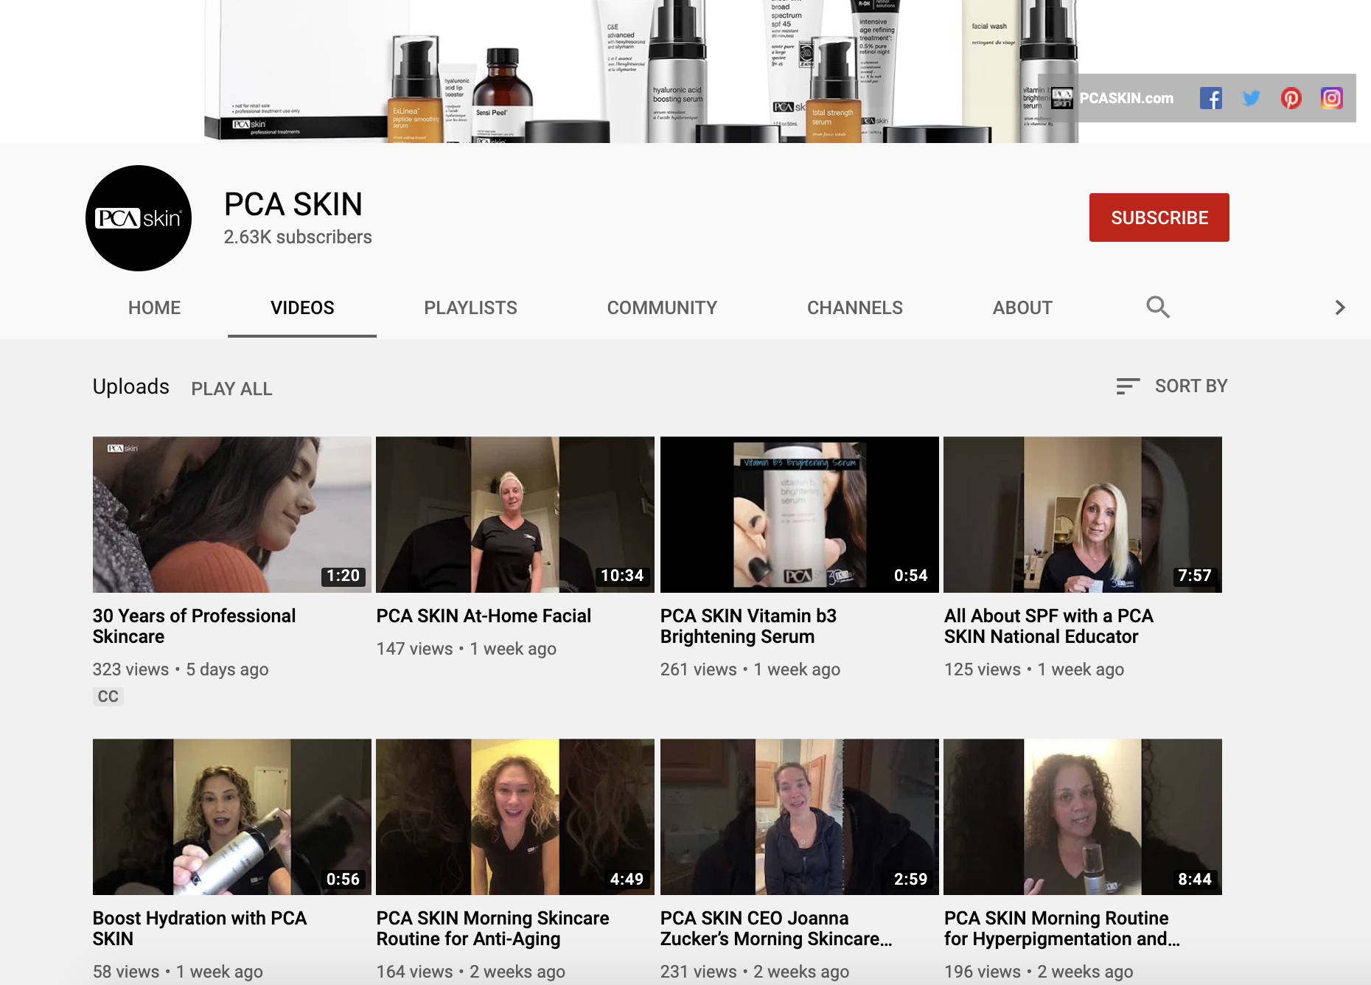
Task: Click the Uploads heading
Action: (130, 386)
